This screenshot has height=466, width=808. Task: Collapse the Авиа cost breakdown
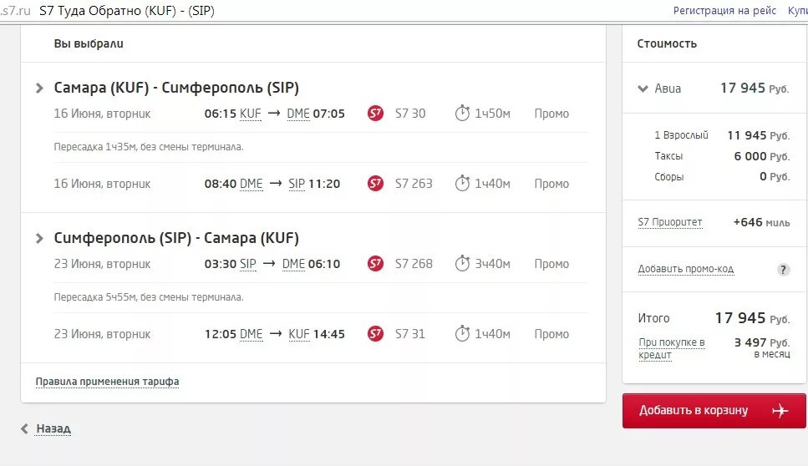pos(643,89)
